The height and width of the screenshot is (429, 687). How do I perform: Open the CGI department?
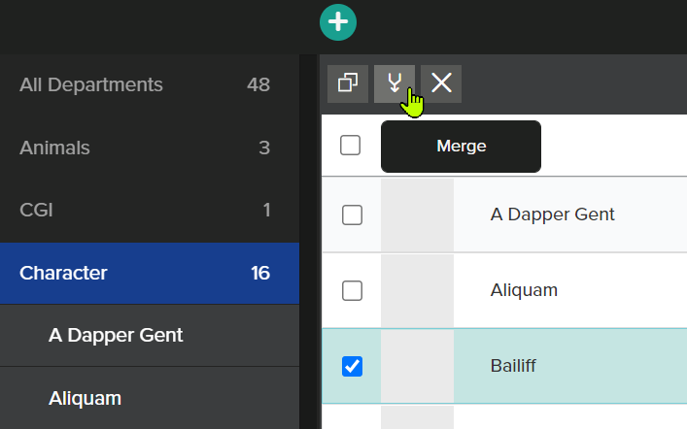click(150, 210)
